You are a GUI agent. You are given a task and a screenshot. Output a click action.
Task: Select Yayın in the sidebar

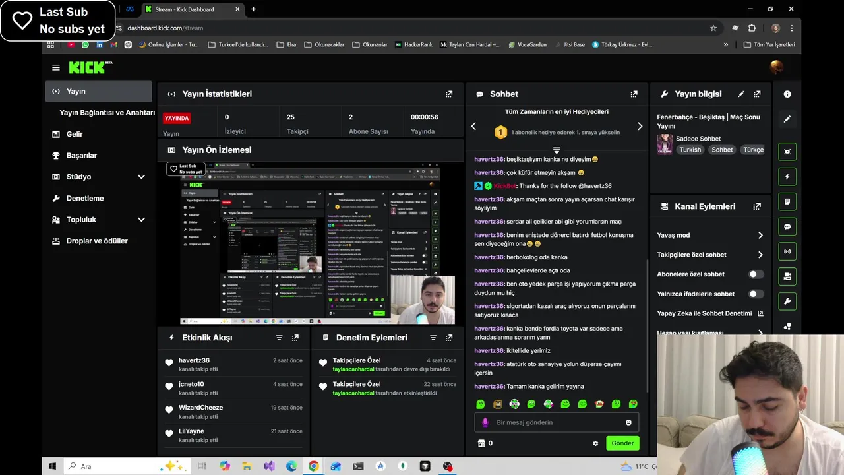coord(99,92)
